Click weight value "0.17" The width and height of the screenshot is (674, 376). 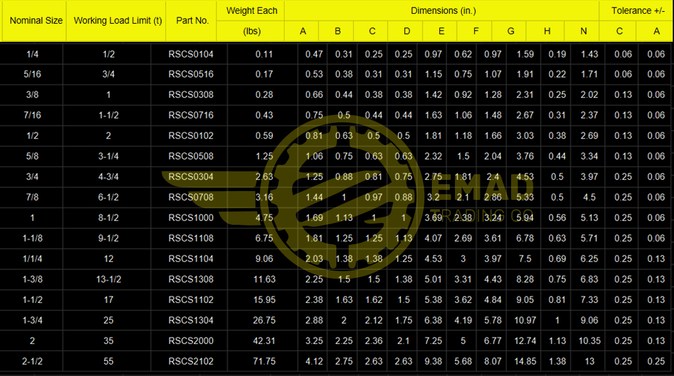point(264,74)
